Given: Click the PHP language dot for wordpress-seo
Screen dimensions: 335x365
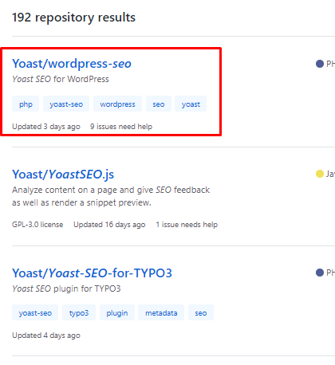Looking at the screenshot, I should pos(320,64).
